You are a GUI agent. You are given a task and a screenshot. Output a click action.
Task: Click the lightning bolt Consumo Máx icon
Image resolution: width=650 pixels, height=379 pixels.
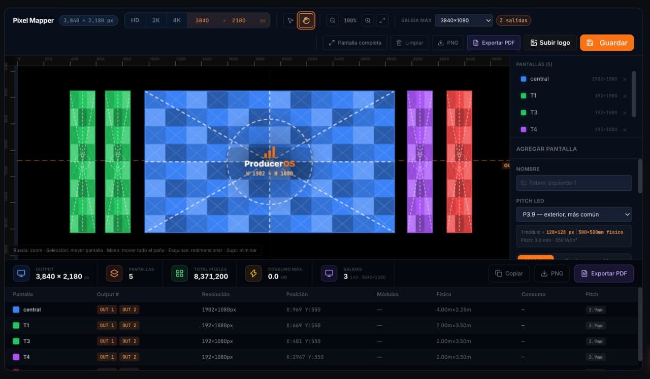tap(253, 273)
